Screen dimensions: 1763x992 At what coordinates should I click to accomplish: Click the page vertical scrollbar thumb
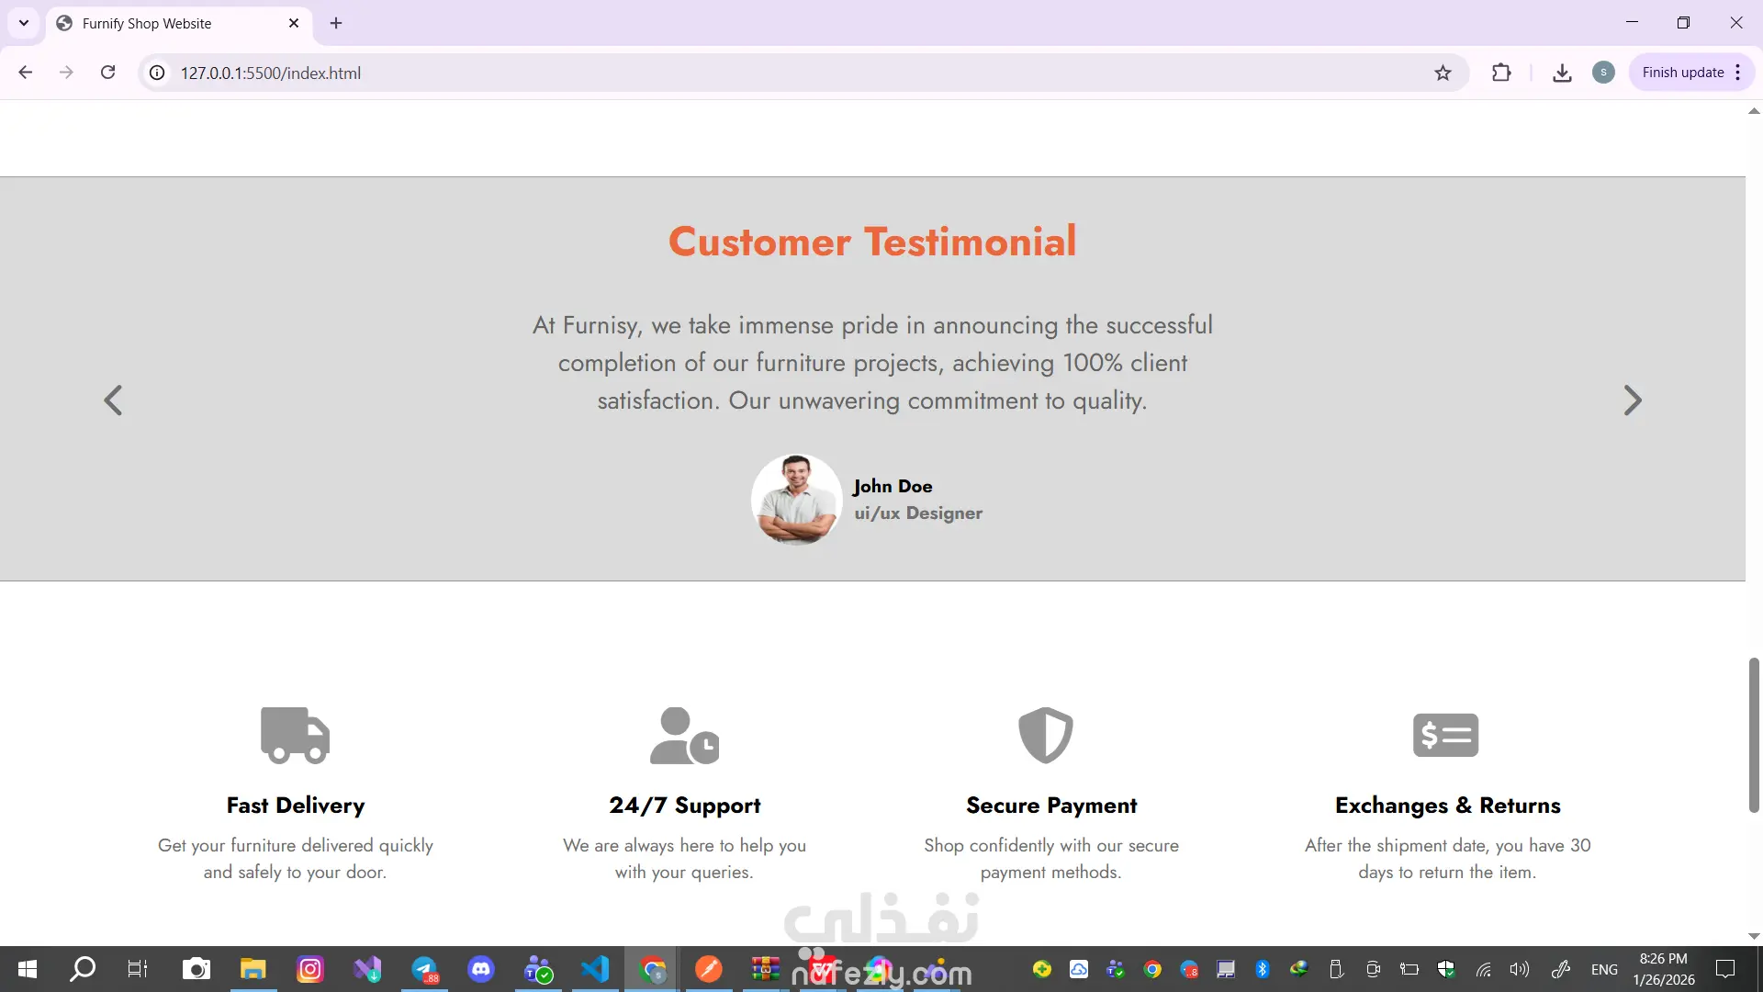point(1753,735)
